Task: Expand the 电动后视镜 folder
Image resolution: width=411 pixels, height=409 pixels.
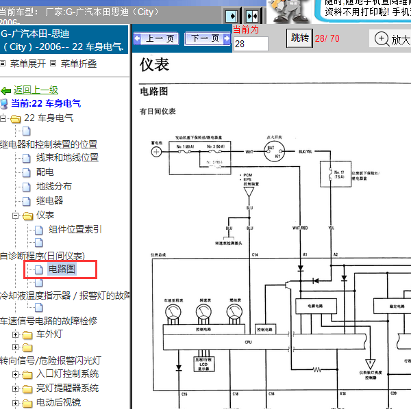Action: click(16, 404)
